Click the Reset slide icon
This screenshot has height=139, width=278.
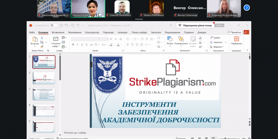(x=63, y=42)
